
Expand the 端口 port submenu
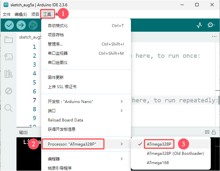click(86, 111)
